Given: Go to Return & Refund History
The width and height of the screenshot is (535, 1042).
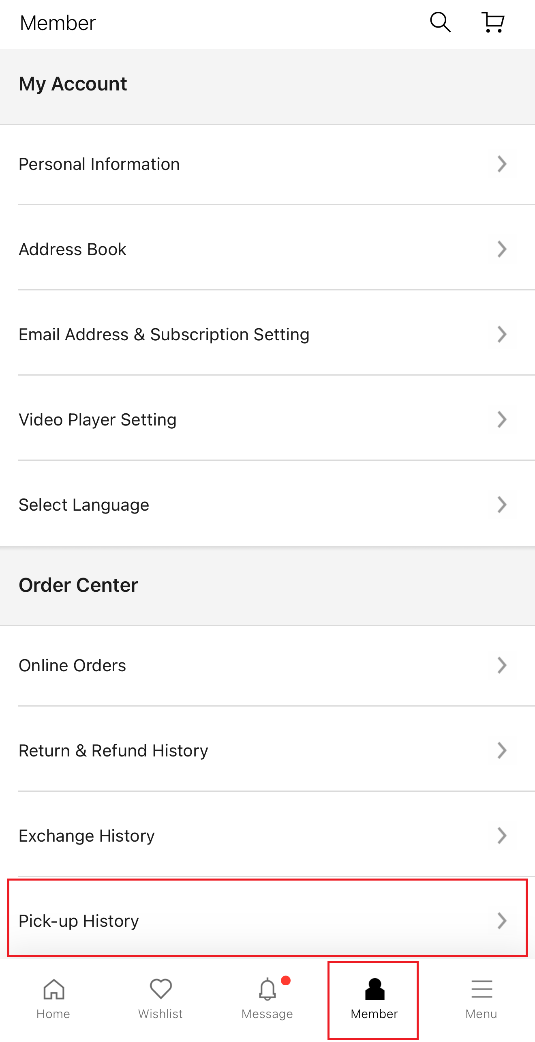Looking at the screenshot, I should coord(113,751).
